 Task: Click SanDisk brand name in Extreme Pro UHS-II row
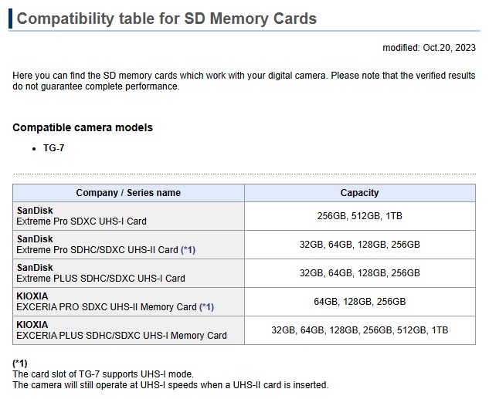pyautogui.click(x=35, y=239)
